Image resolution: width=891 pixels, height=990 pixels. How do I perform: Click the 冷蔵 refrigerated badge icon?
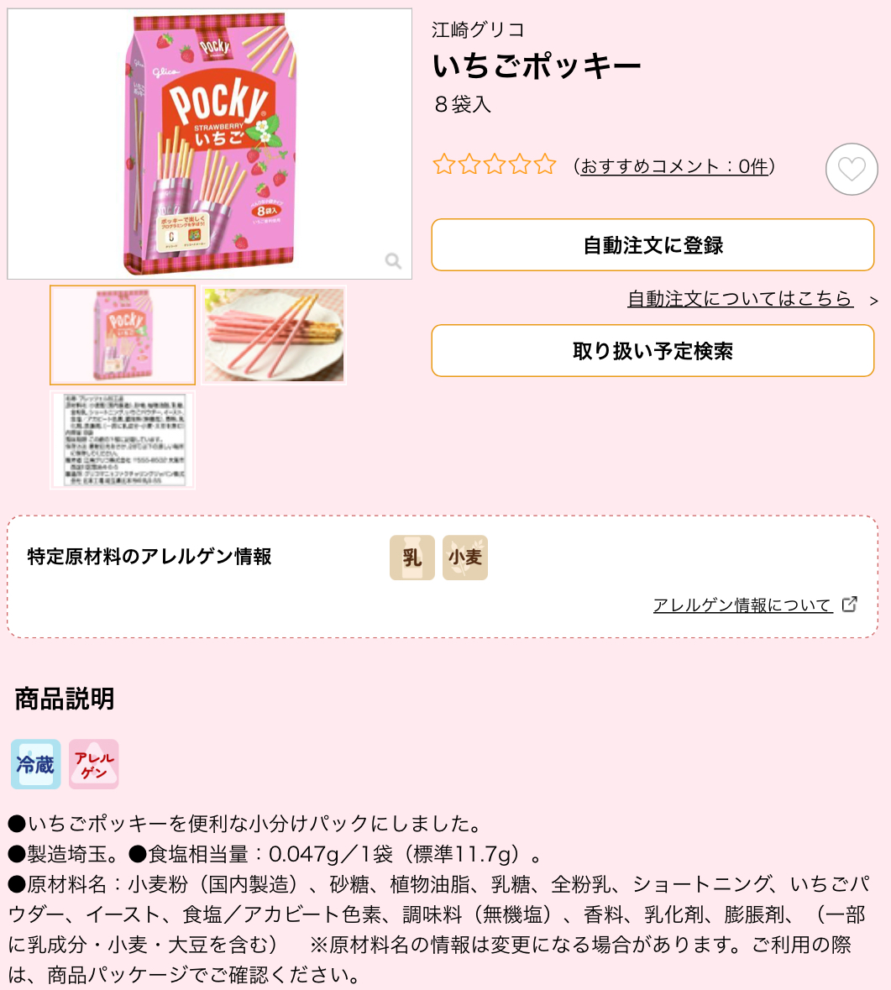36,764
